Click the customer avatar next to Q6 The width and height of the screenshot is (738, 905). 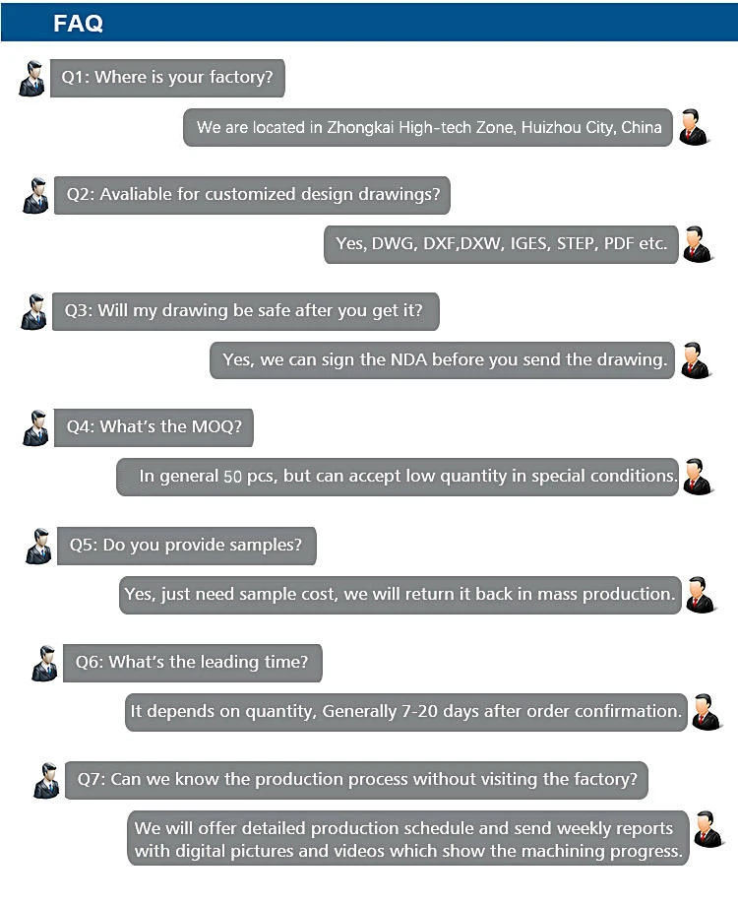44,664
